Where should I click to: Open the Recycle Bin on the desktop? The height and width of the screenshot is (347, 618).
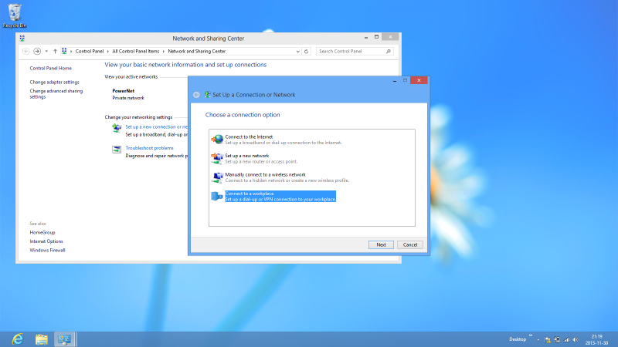pos(13,14)
